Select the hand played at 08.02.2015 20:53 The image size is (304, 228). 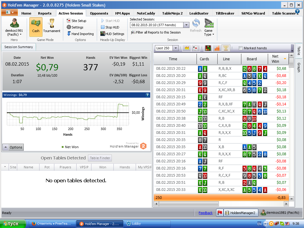click(221, 175)
